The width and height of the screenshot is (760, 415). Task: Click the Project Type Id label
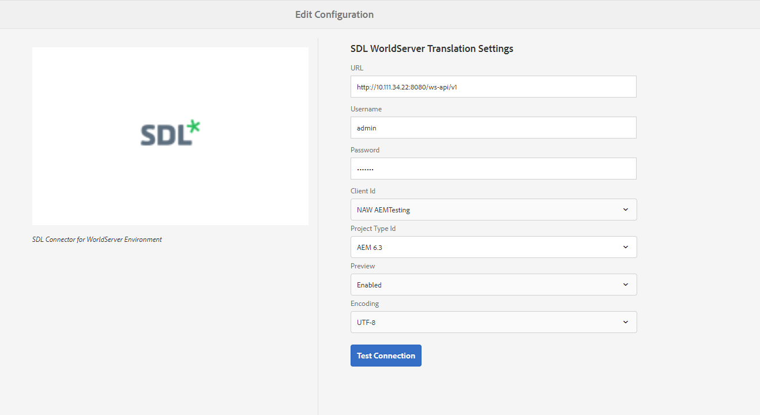(373, 229)
